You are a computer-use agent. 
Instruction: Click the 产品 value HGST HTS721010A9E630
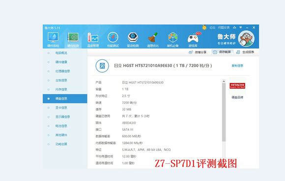142,82
